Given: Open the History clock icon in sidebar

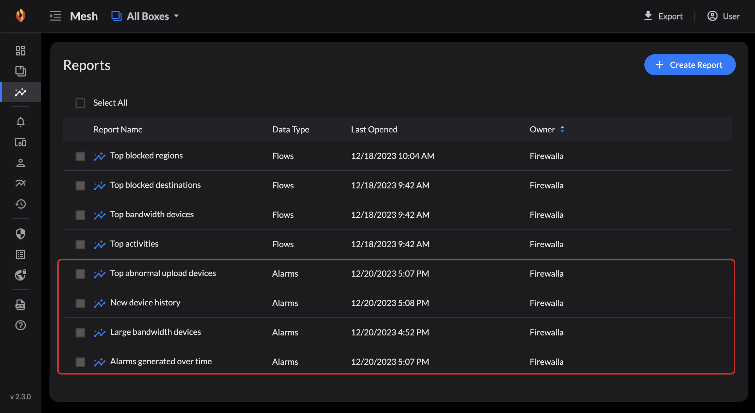Looking at the screenshot, I should 20,204.
